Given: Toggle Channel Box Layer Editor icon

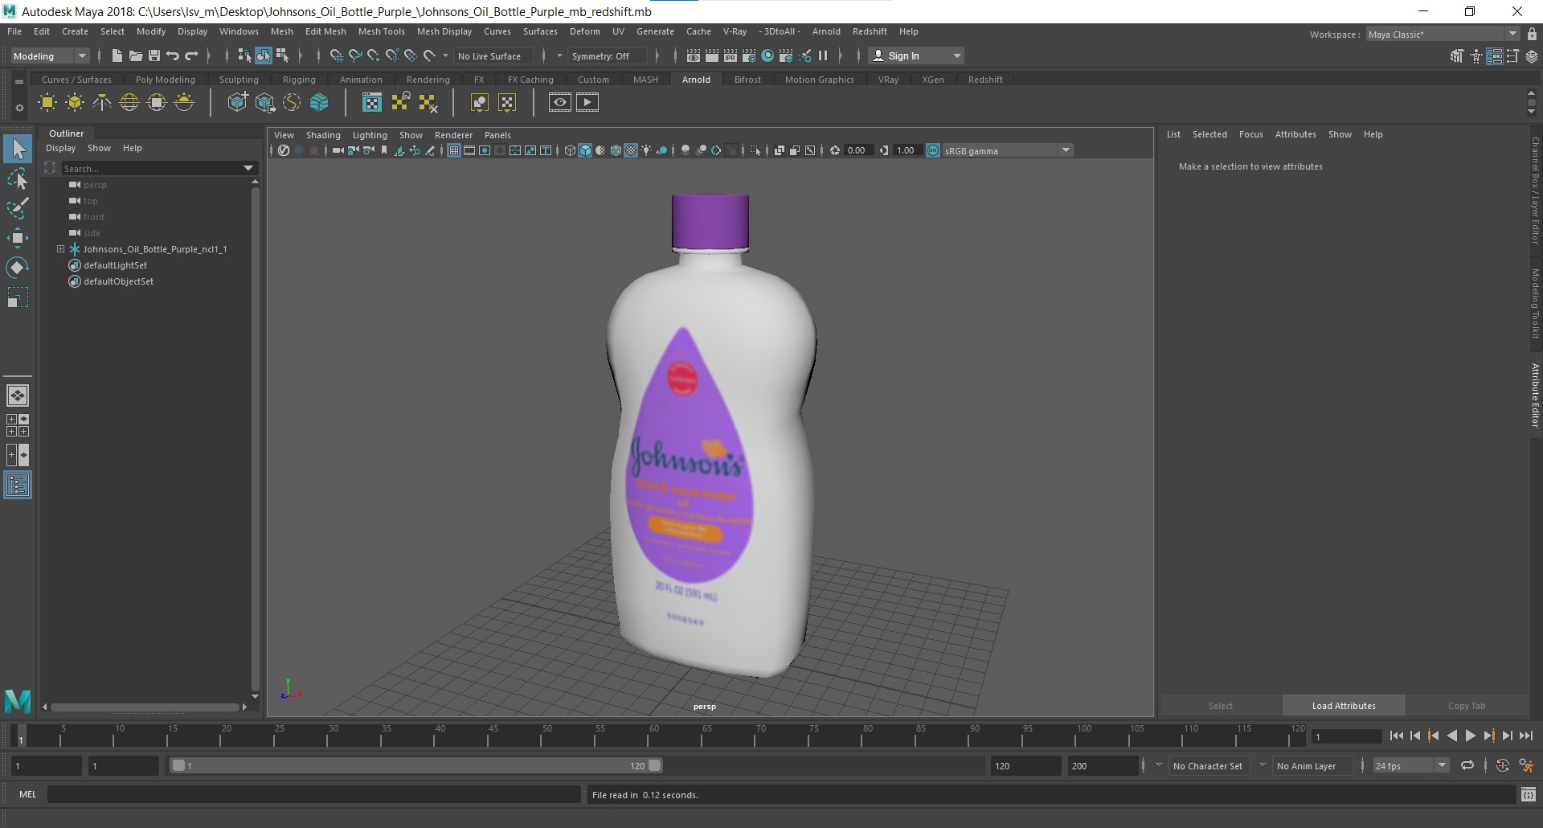Looking at the screenshot, I should [1532, 55].
